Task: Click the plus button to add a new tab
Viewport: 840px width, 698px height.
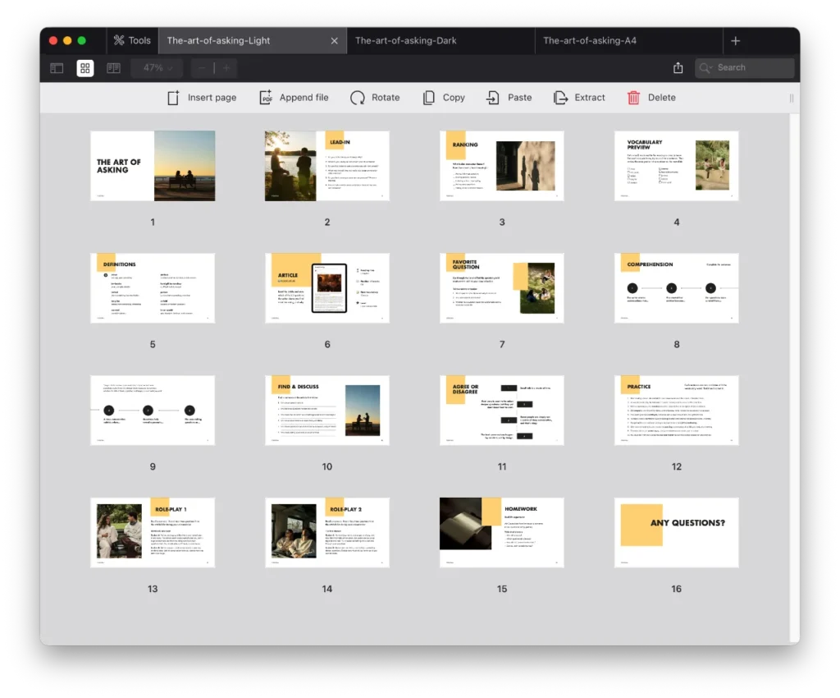Action: coord(736,40)
